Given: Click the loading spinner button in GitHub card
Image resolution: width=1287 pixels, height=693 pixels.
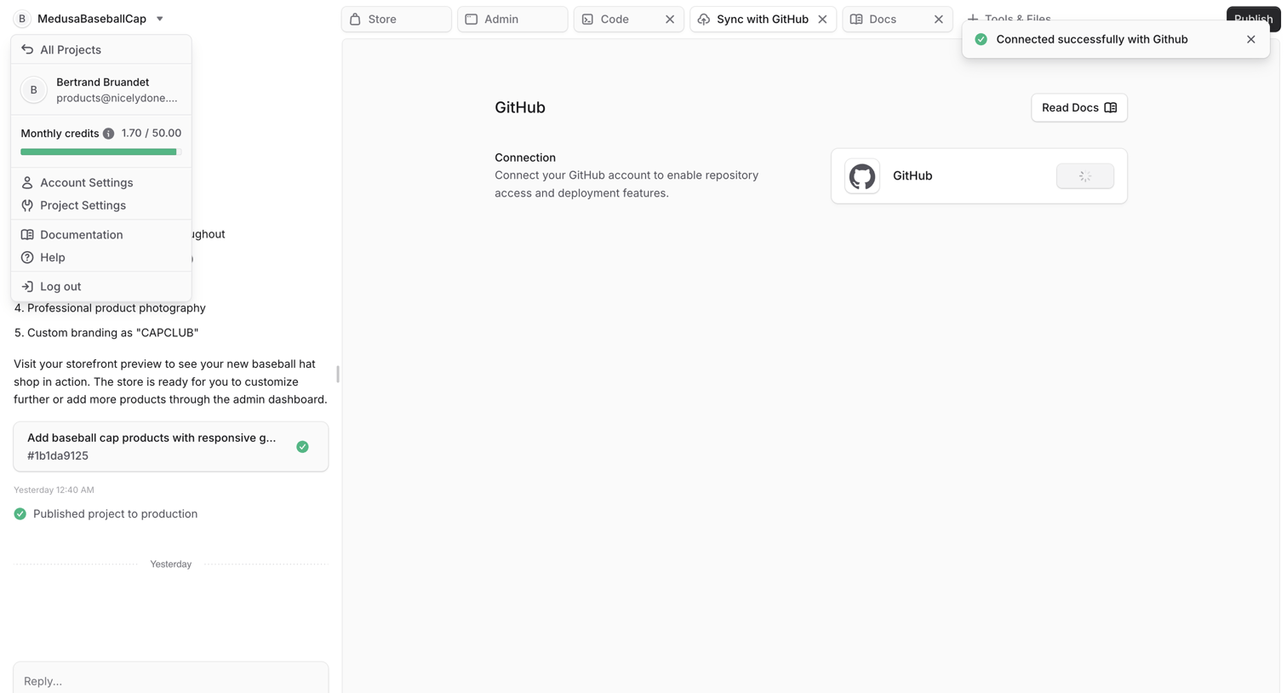Looking at the screenshot, I should [x=1084, y=176].
